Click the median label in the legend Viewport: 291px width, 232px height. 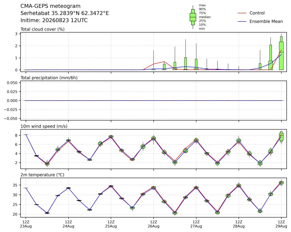[x=205, y=17]
